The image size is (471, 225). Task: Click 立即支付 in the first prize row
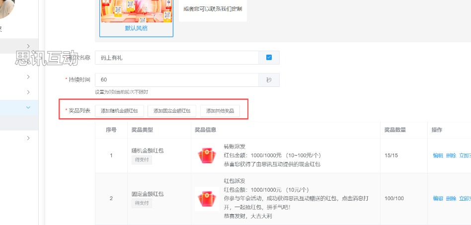click(465, 155)
